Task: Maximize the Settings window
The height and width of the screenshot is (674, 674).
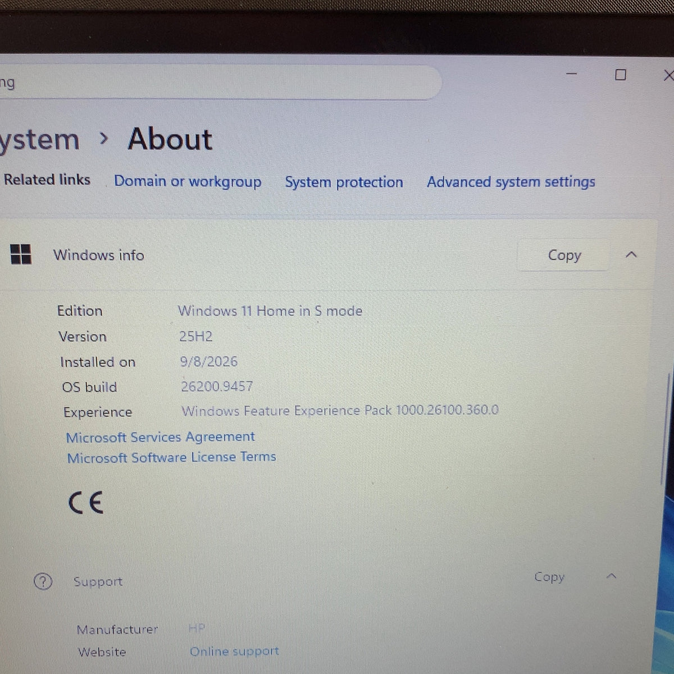Action: coord(621,75)
